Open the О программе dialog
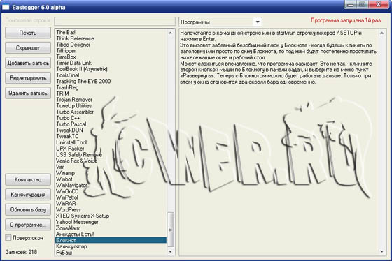The height and width of the screenshot is (261, 392). tap(28, 225)
